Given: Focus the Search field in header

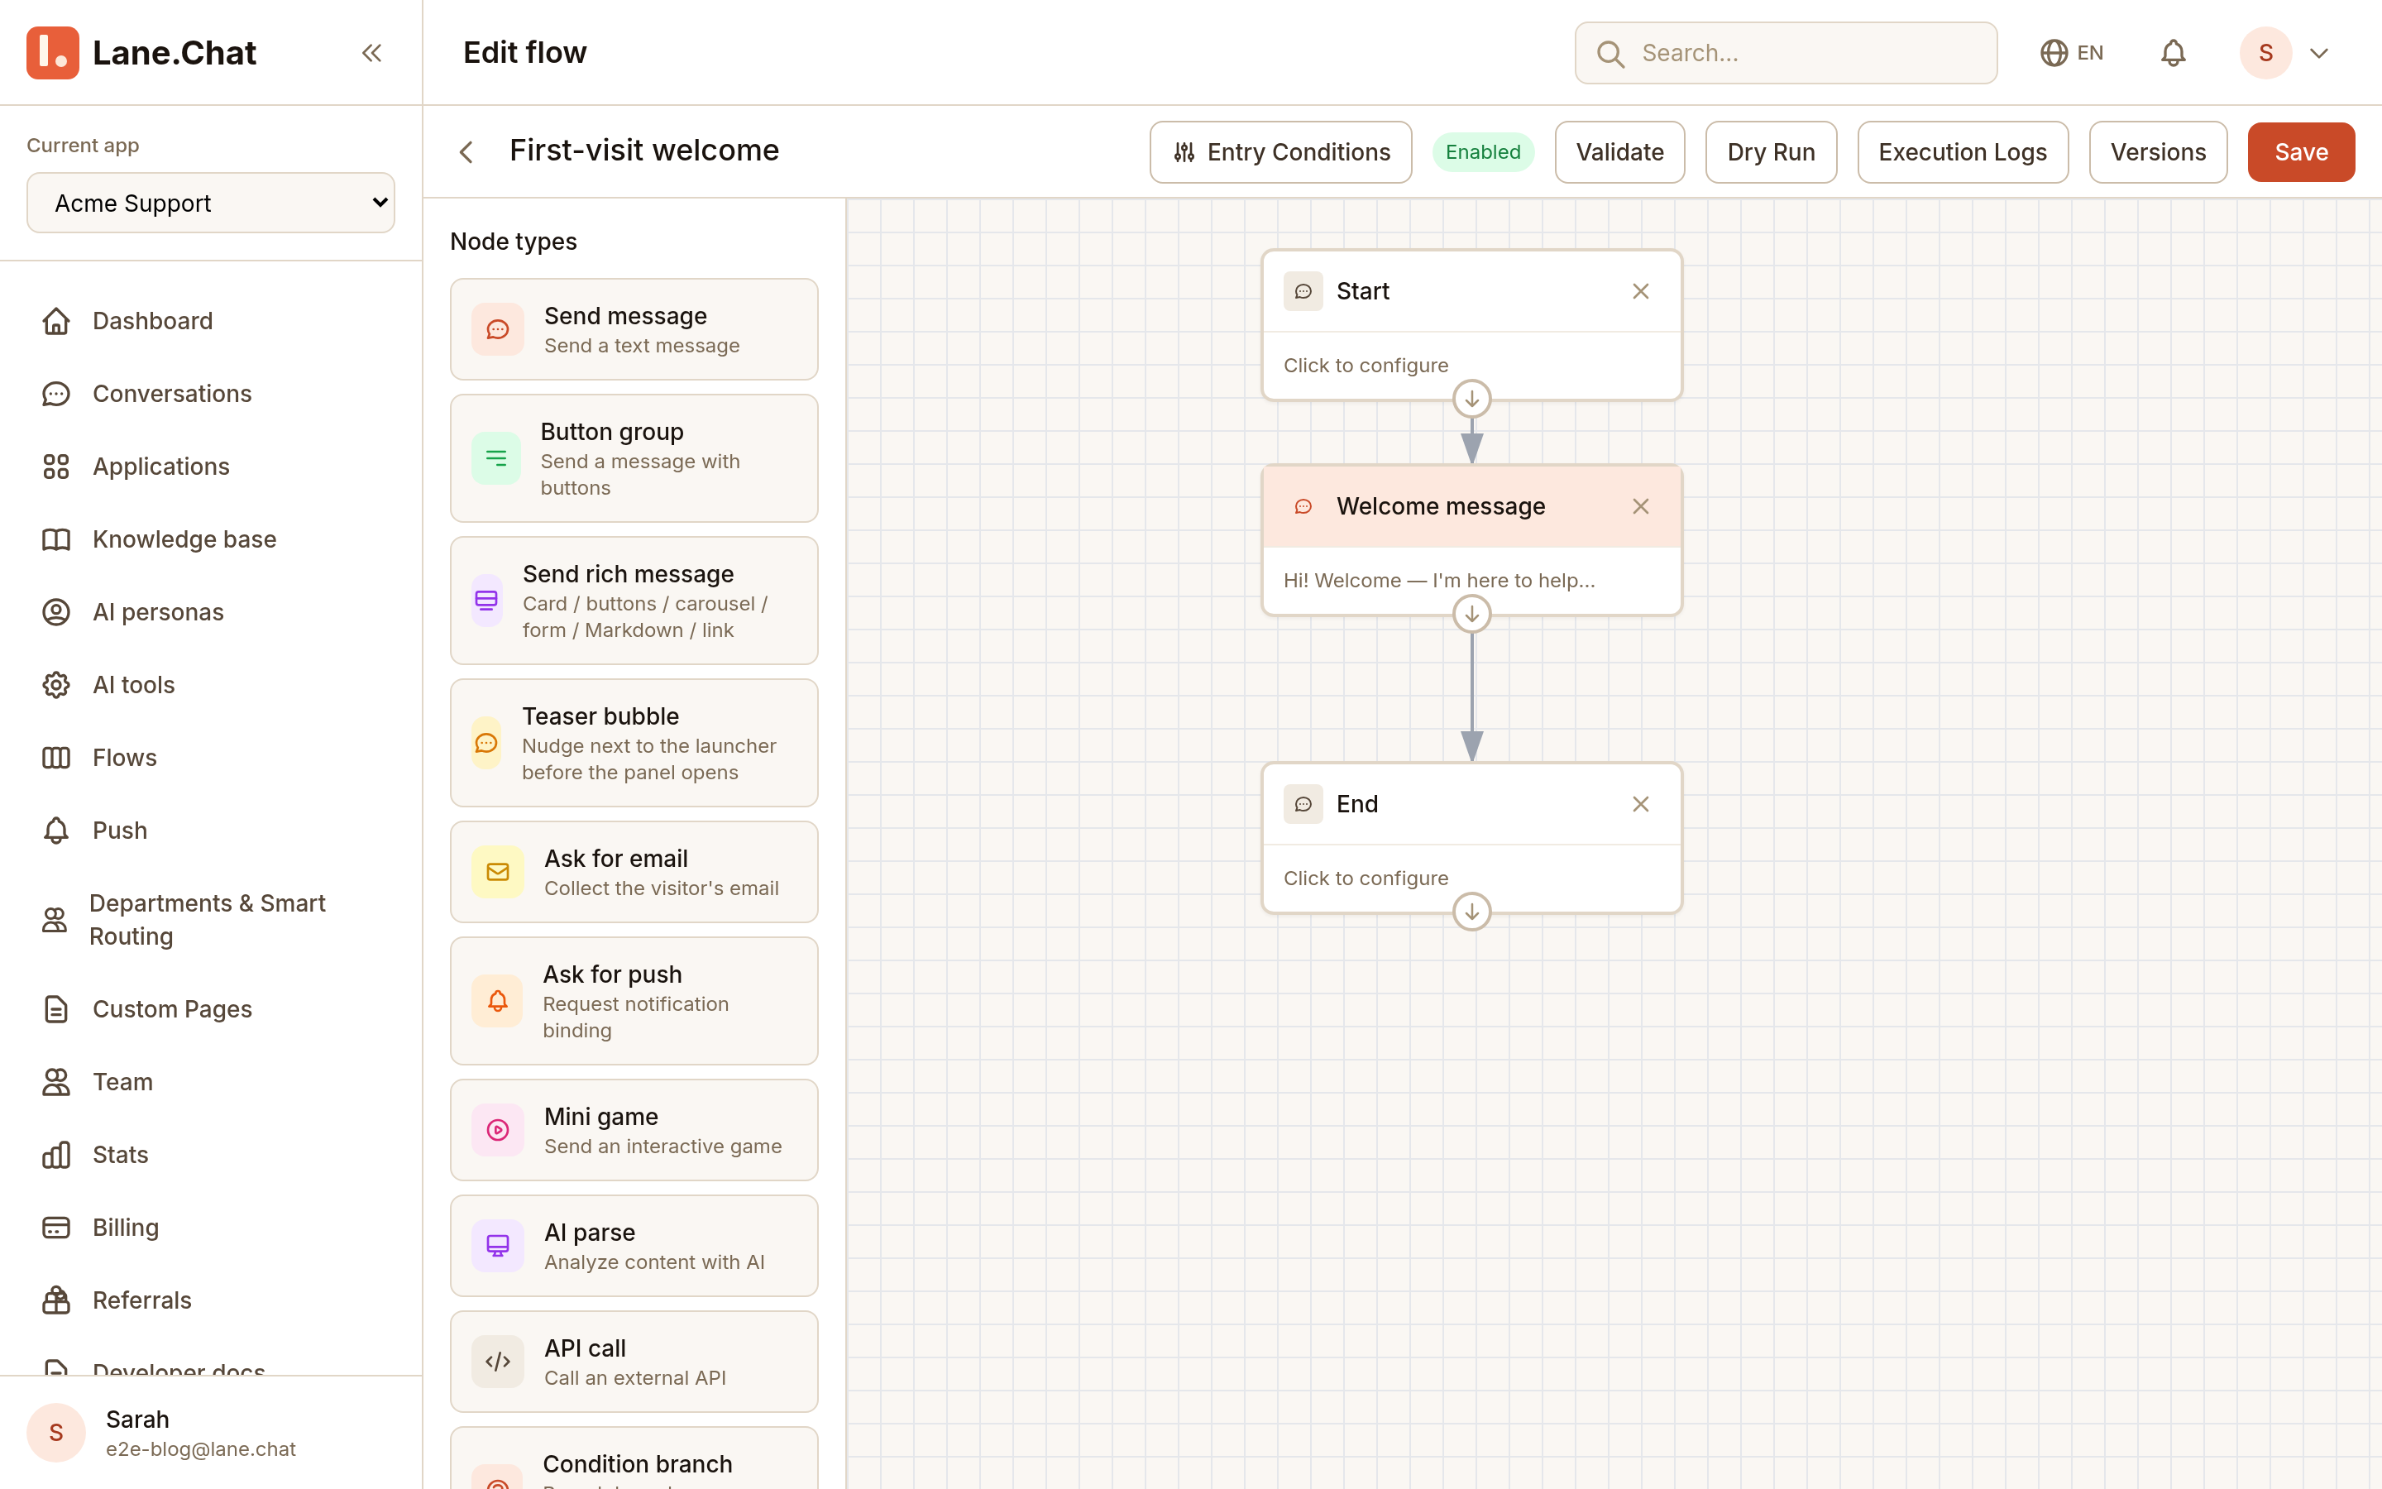Looking at the screenshot, I should [x=1786, y=53].
